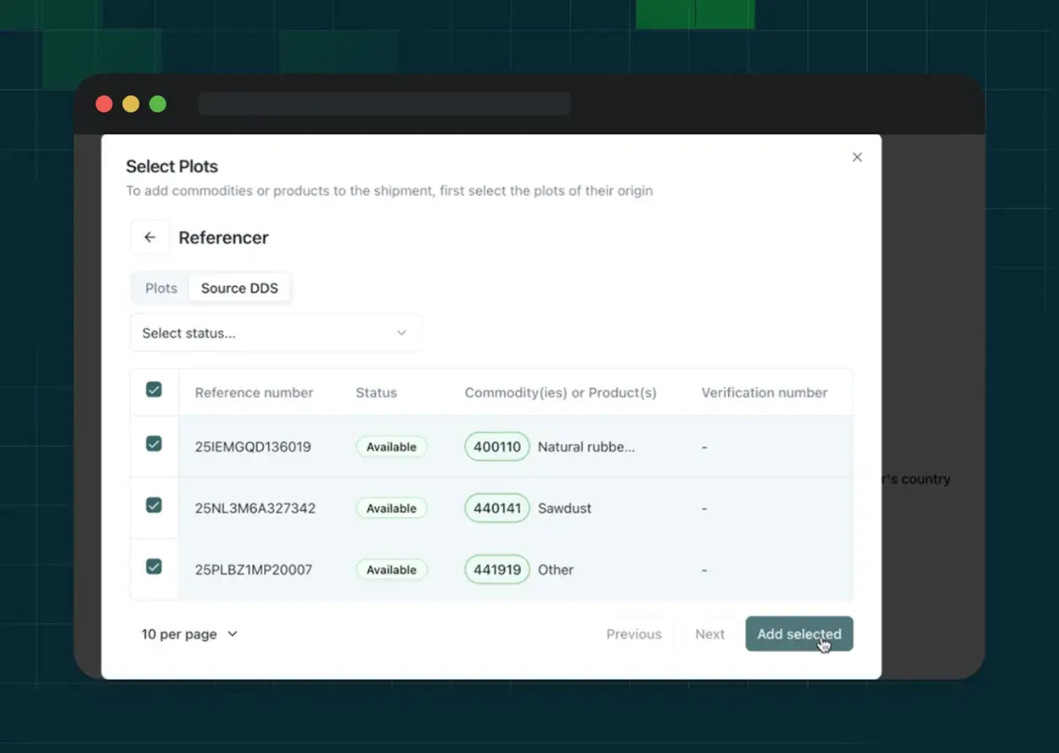Go to the Next page
This screenshot has height=753, width=1059.
(x=709, y=634)
